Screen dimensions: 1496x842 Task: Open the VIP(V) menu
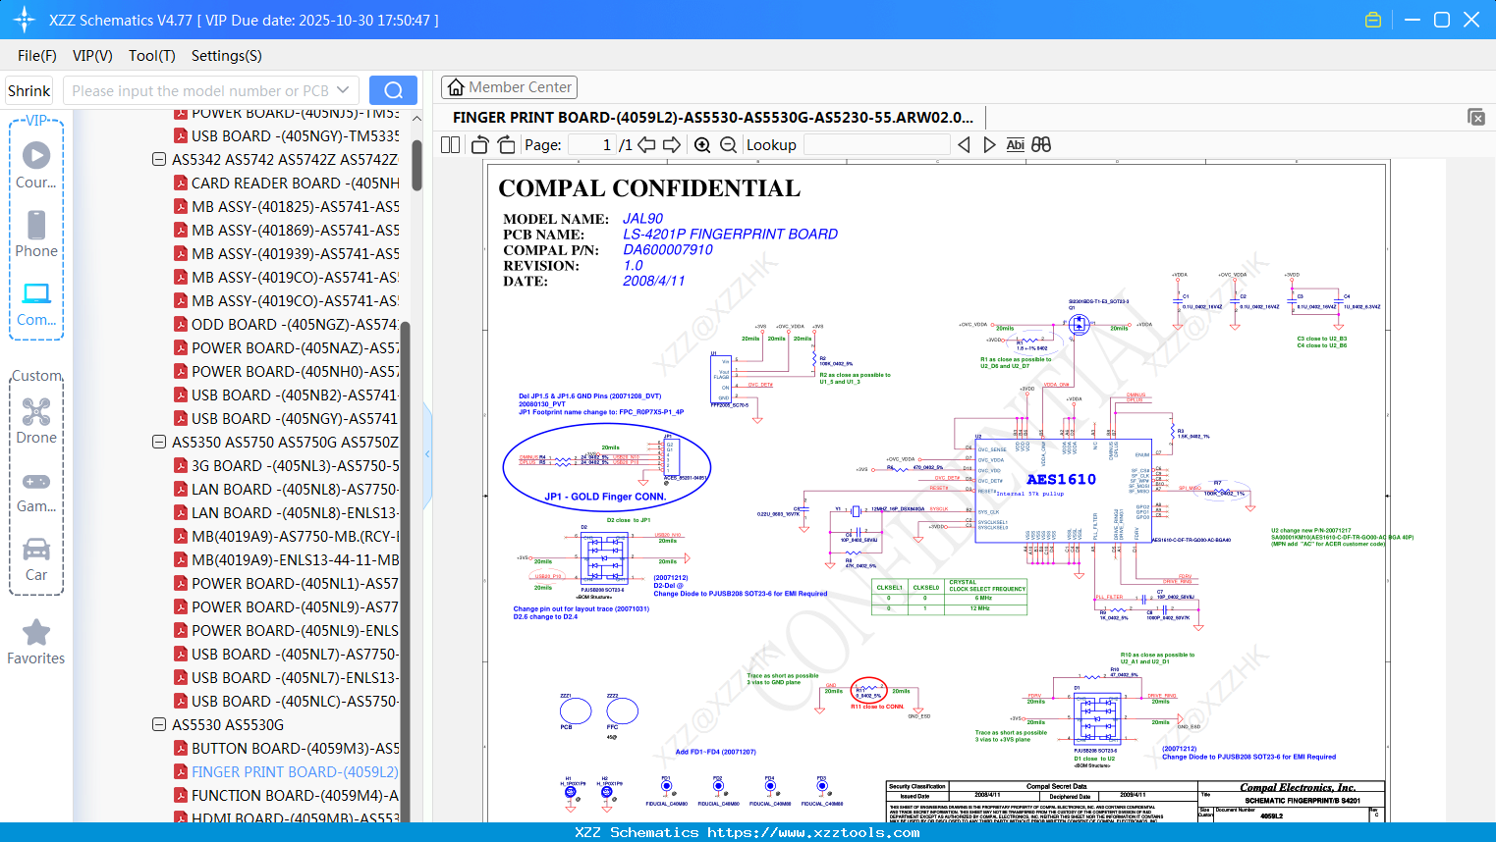92,56
